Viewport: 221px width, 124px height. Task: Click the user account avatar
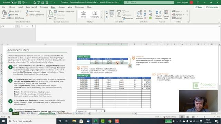click(191, 2)
